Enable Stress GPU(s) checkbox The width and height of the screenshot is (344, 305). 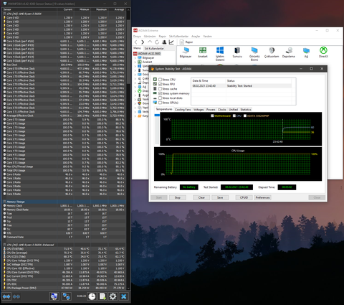[161, 103]
